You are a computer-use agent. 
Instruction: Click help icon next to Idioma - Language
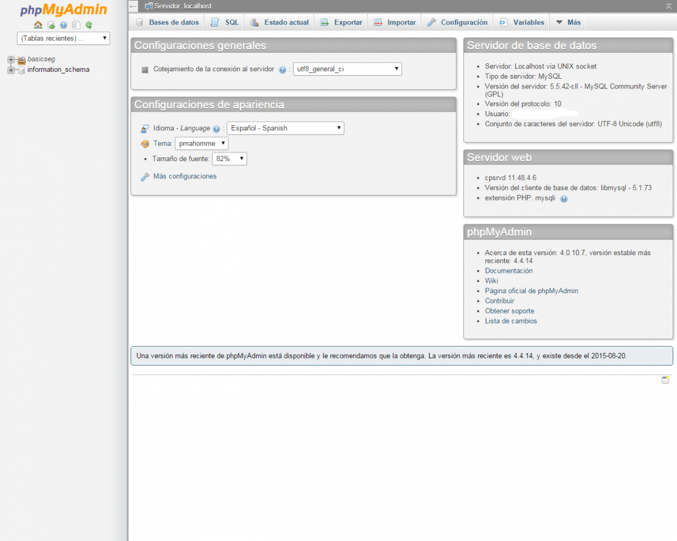[x=217, y=129]
